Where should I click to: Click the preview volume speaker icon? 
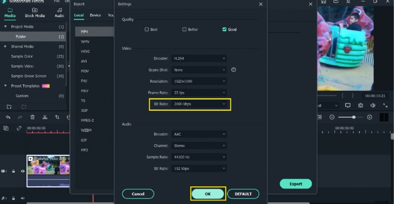(x=373, y=105)
